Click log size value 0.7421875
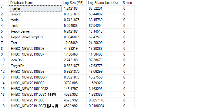 (72, 20)
